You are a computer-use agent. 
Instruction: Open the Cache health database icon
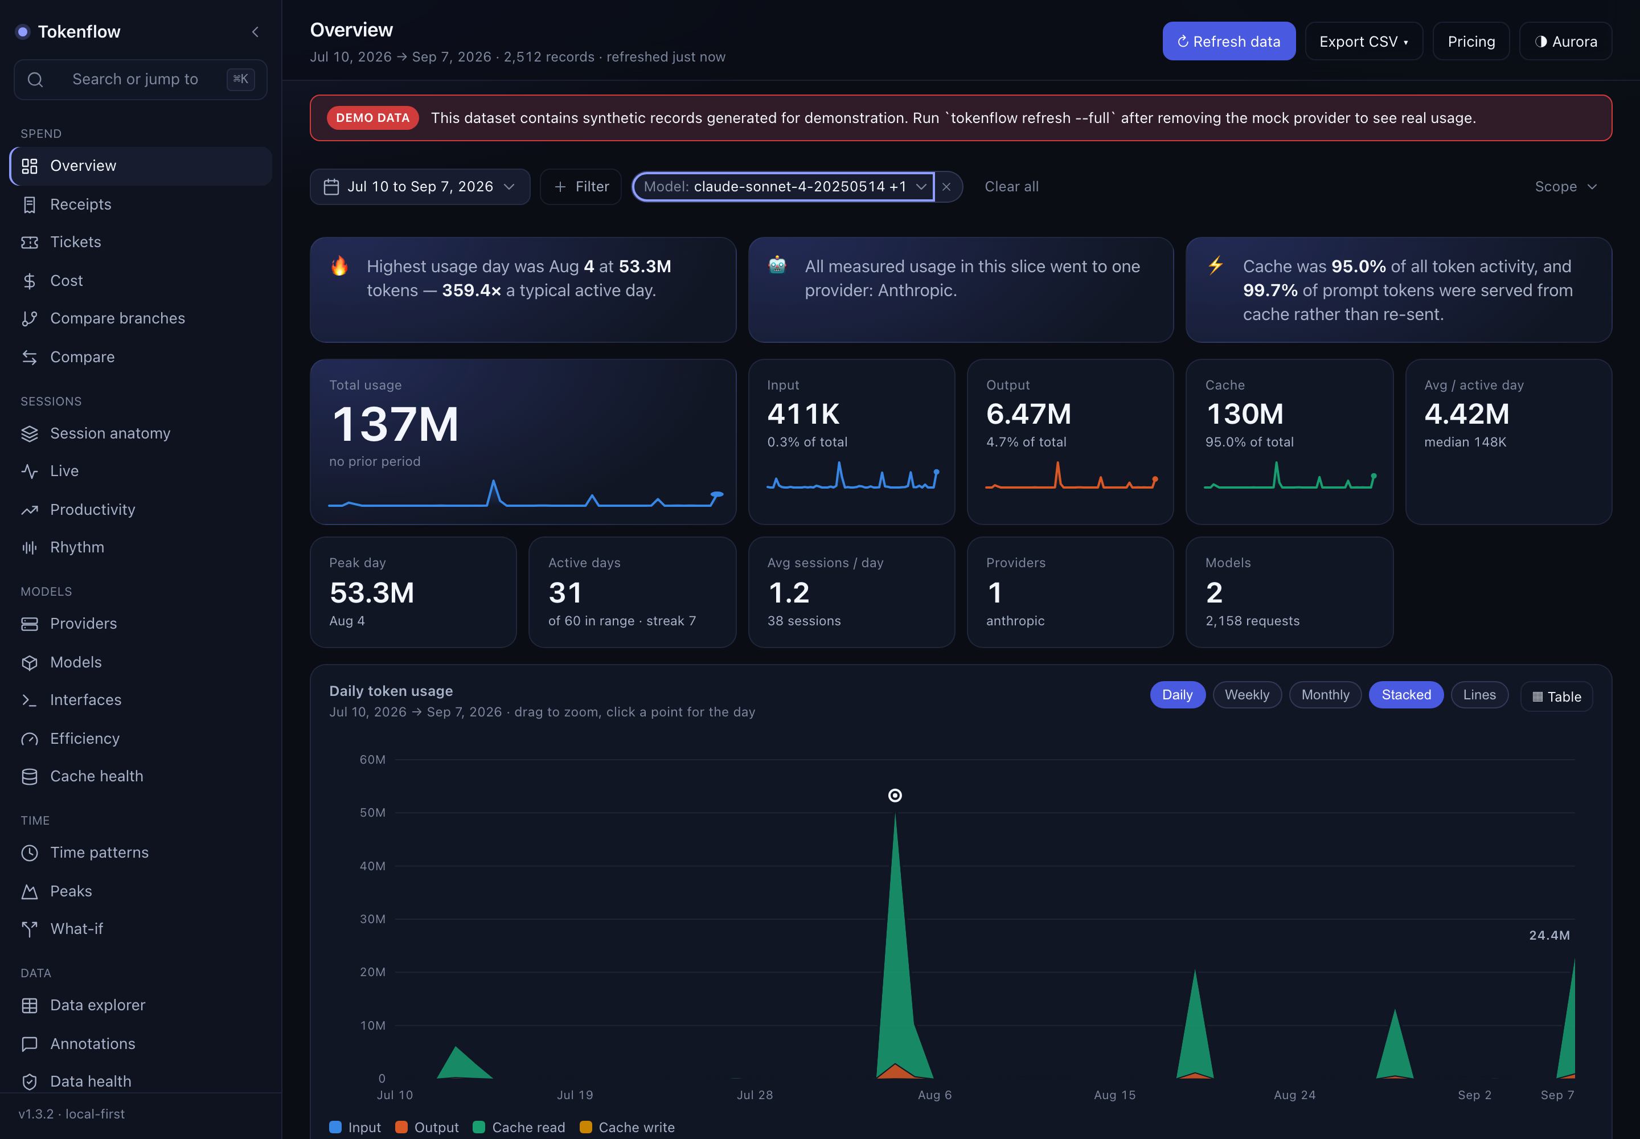tap(29, 776)
